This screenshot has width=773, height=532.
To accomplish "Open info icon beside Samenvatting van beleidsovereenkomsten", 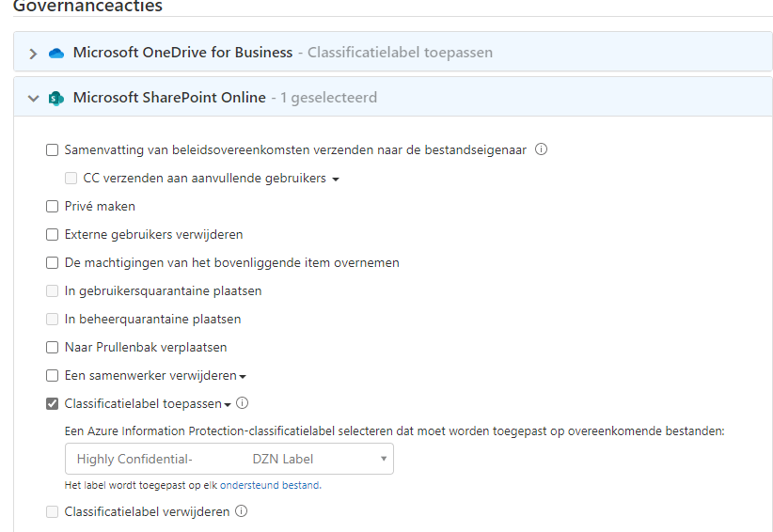I will pos(541,149).
